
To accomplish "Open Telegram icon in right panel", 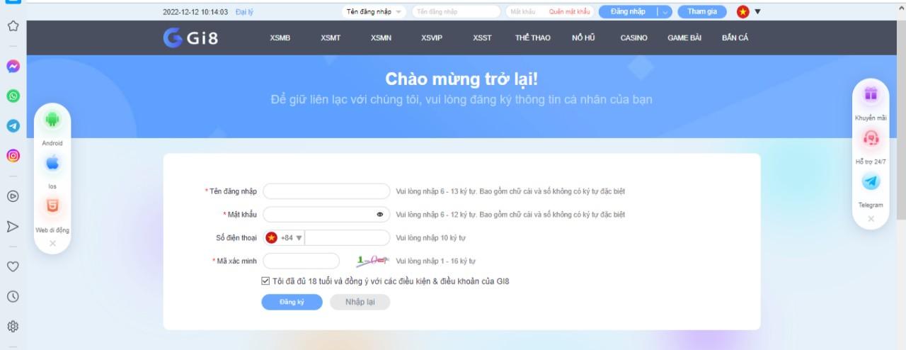I will 871,181.
